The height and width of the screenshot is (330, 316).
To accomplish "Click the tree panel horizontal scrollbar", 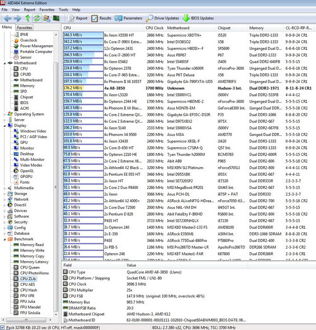I will tap(26, 320).
